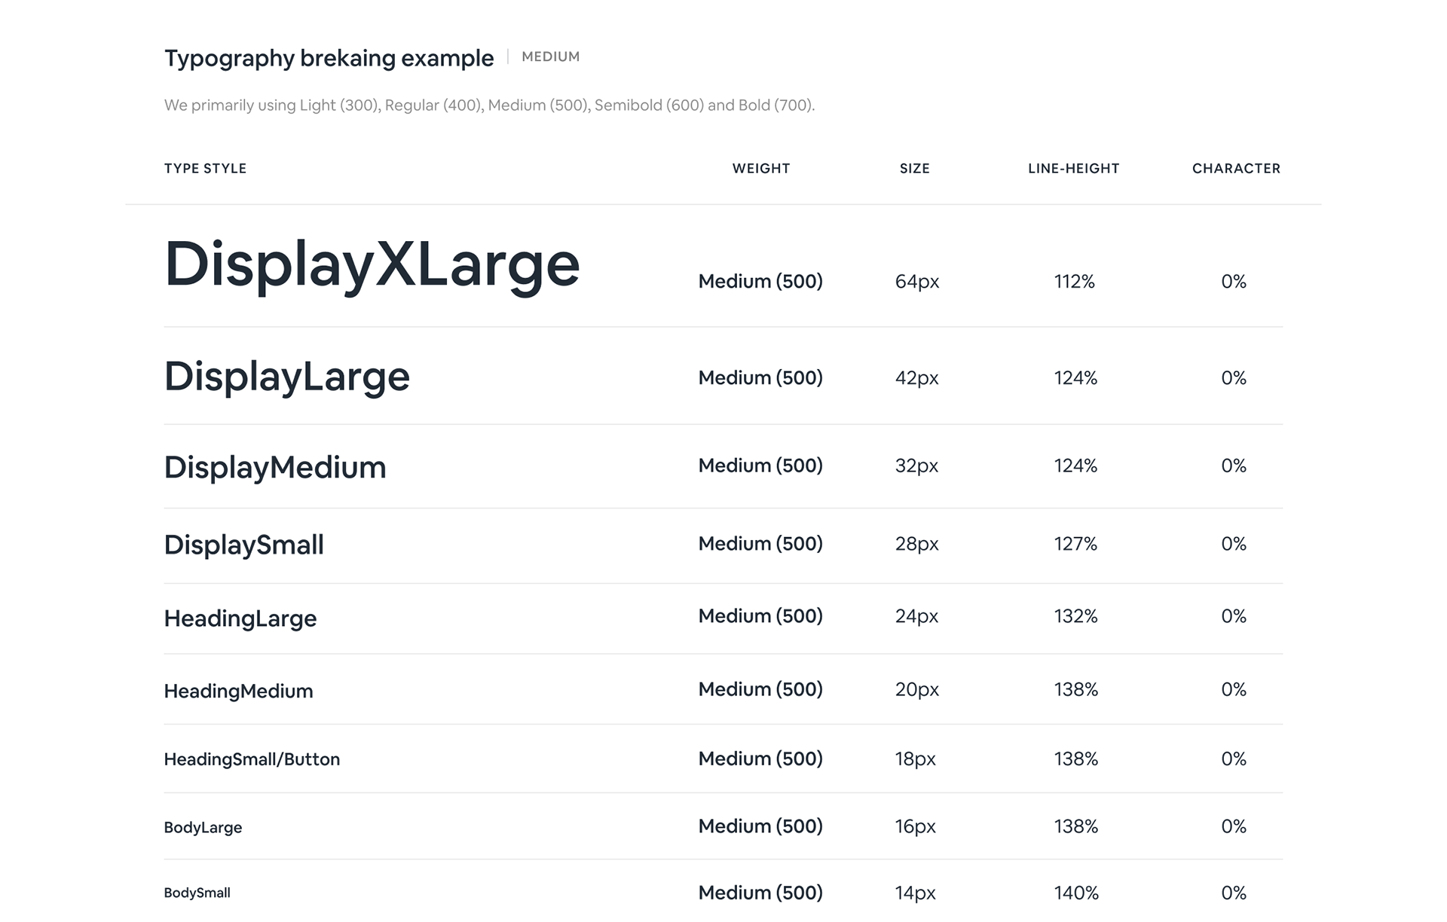This screenshot has height=922, width=1447.
Task: Click the CHARACTER column header
Action: (x=1236, y=168)
